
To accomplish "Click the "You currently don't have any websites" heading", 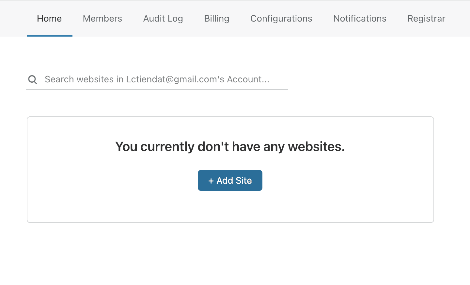I will 230,146.
